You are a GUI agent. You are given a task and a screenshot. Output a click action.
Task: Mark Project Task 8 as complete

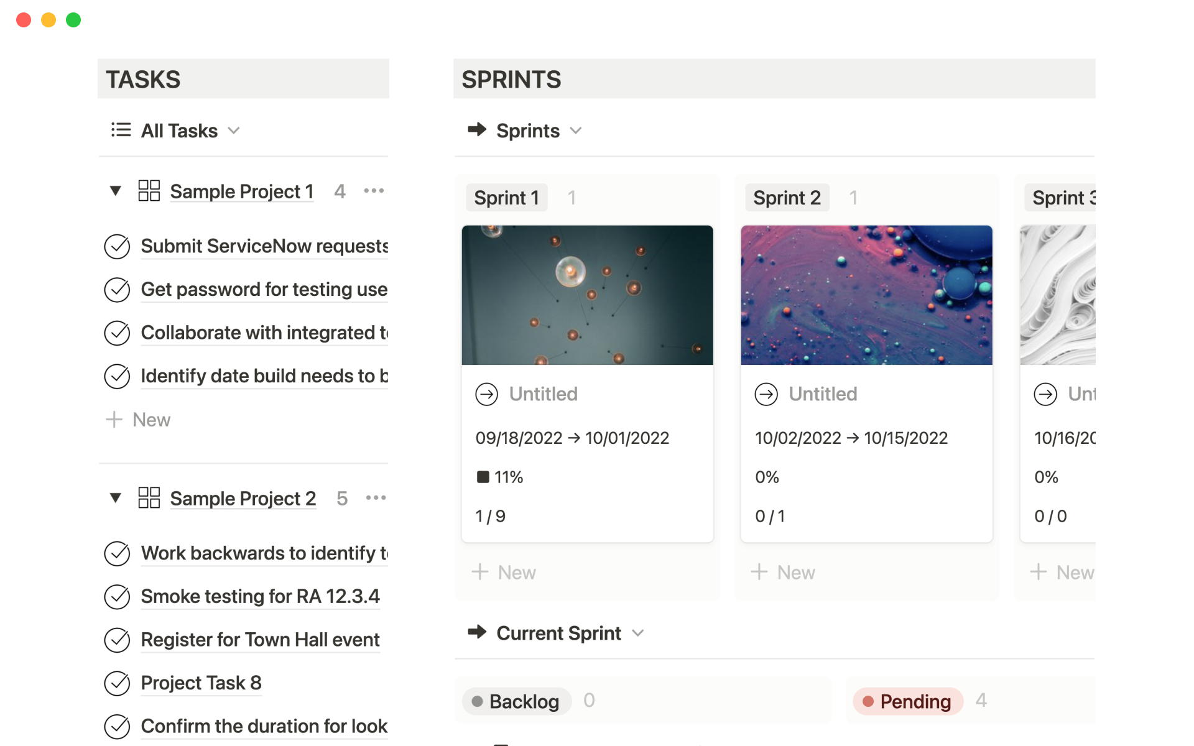pos(117,683)
